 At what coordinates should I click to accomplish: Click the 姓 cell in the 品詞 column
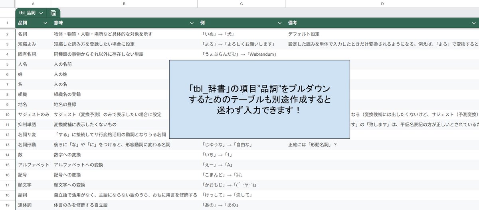[x=33, y=74]
